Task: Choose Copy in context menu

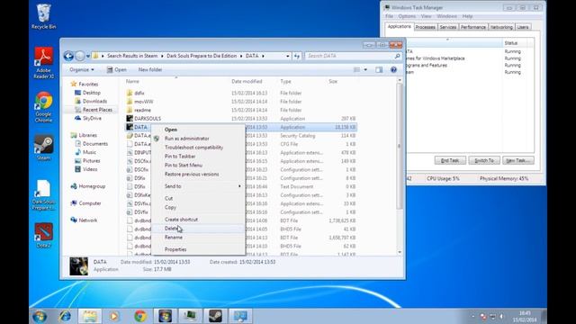Action: [x=198, y=207]
